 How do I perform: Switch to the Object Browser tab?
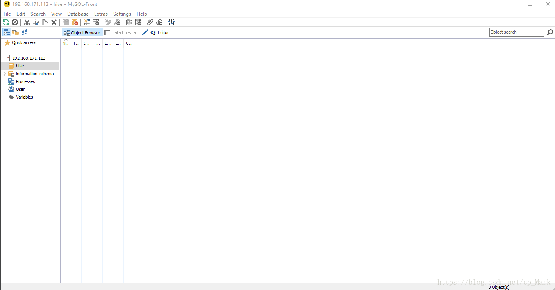82,32
